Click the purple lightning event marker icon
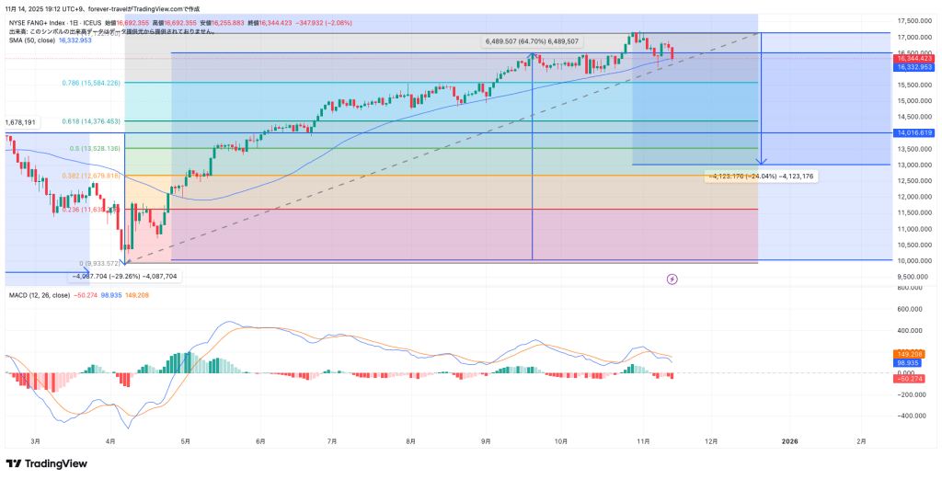This screenshot has width=942, height=479. tap(672, 278)
